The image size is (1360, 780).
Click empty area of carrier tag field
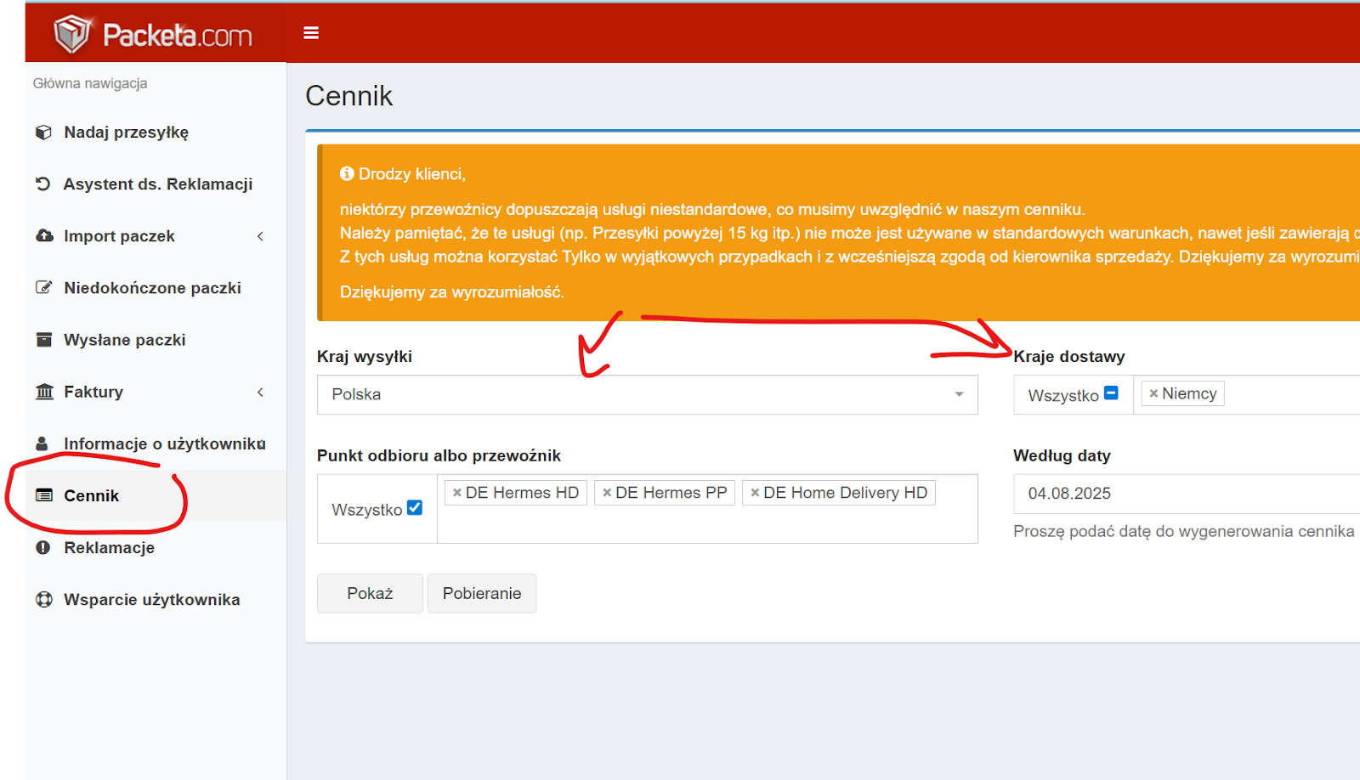click(705, 525)
